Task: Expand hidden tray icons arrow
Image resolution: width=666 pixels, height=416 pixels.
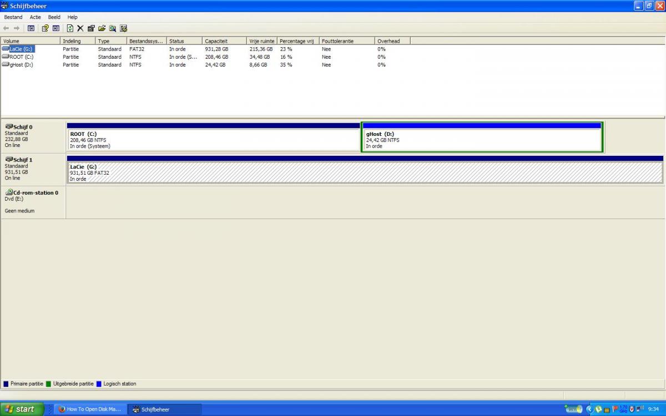Action: pos(590,409)
